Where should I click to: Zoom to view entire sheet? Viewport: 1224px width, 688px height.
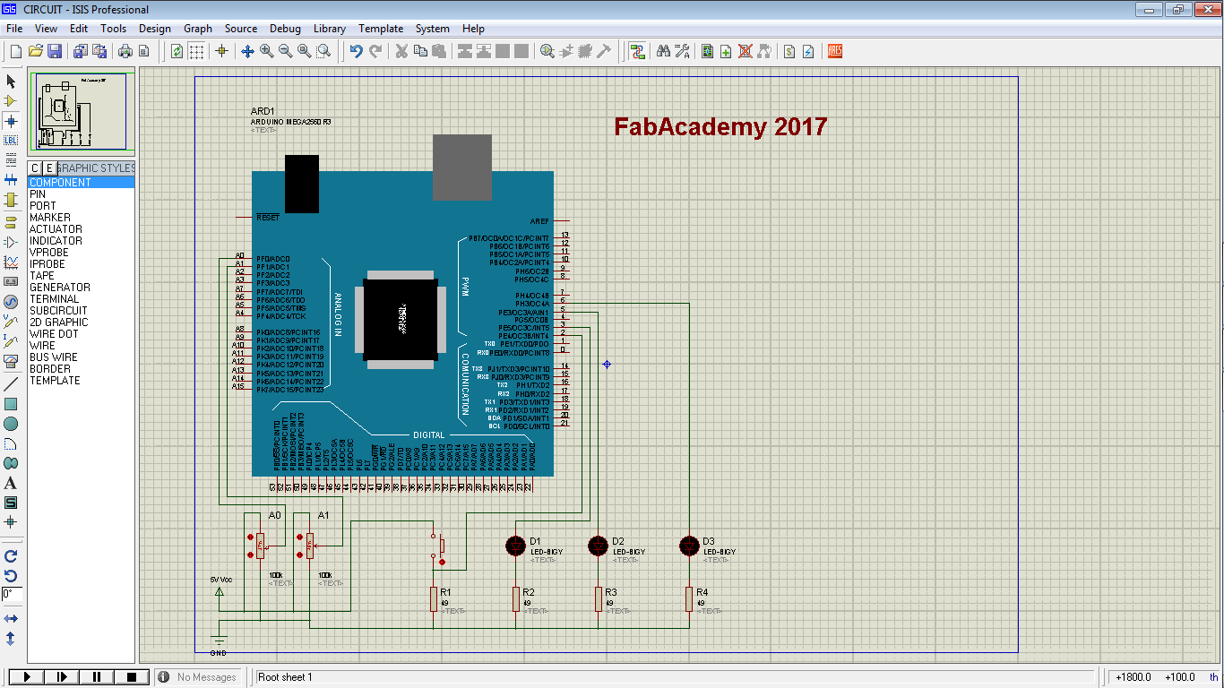click(304, 51)
